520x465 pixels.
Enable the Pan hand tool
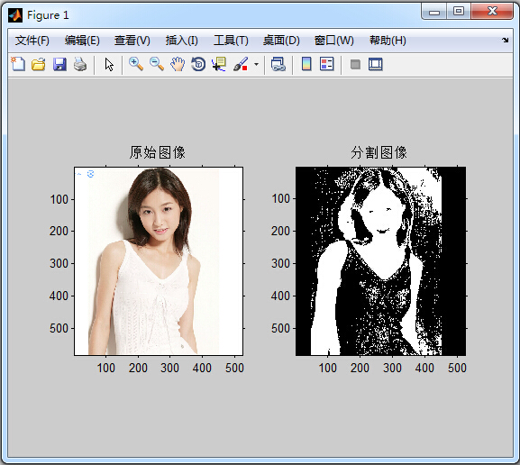(178, 64)
